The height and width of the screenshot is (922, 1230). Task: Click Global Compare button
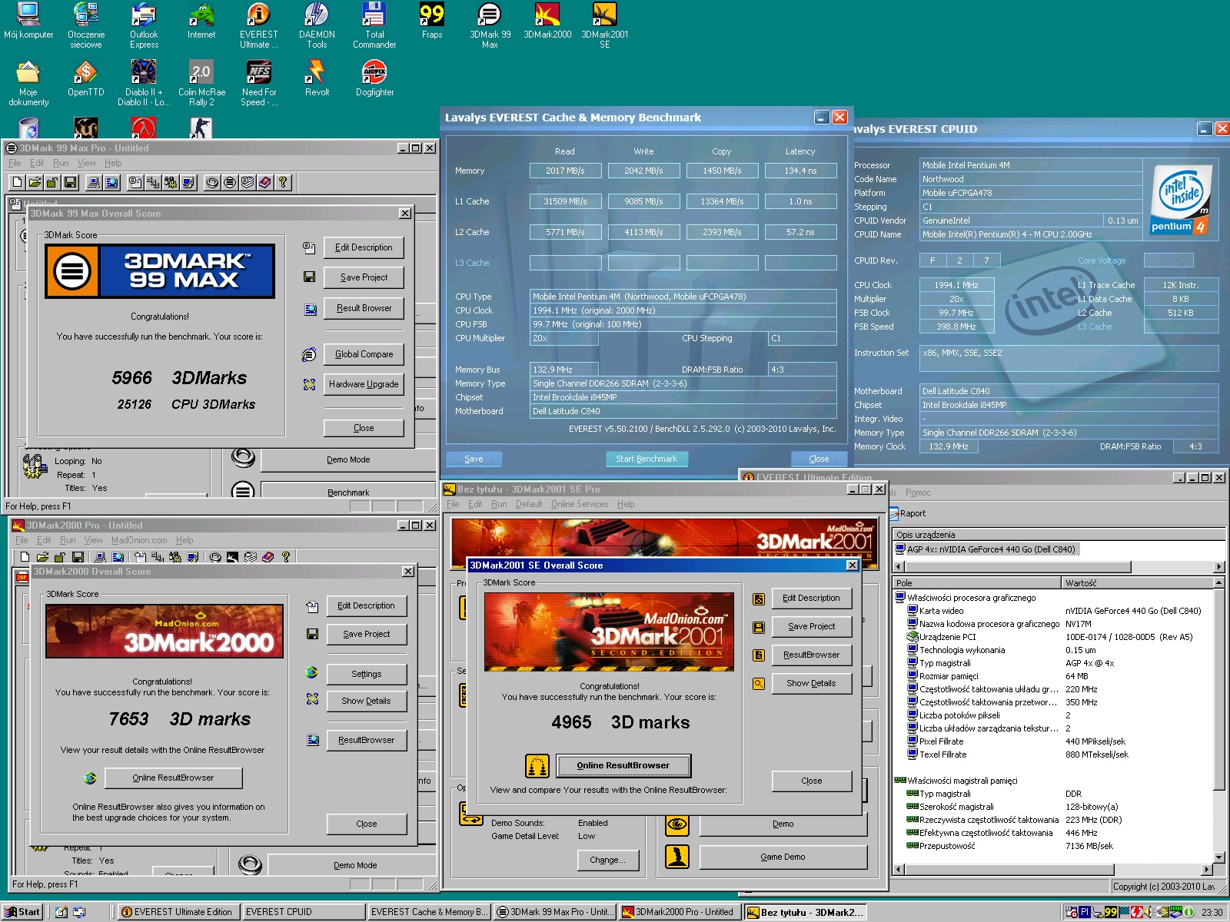[x=364, y=354]
